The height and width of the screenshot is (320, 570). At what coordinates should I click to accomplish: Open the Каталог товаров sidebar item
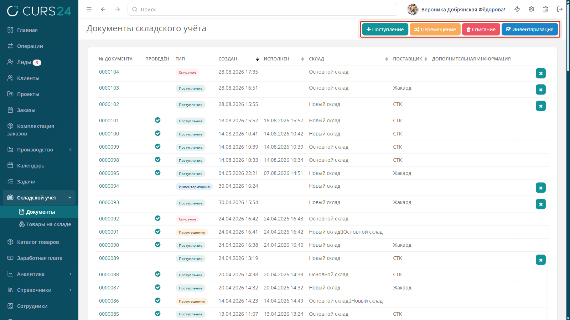[x=39, y=242]
